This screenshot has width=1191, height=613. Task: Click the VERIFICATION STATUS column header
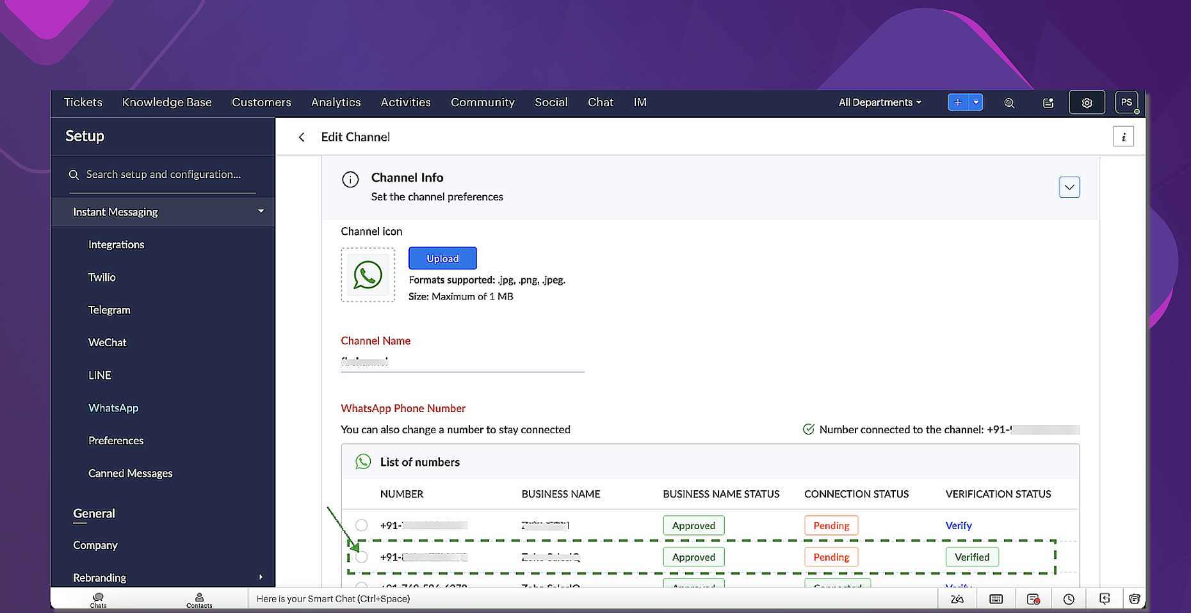tap(998, 494)
